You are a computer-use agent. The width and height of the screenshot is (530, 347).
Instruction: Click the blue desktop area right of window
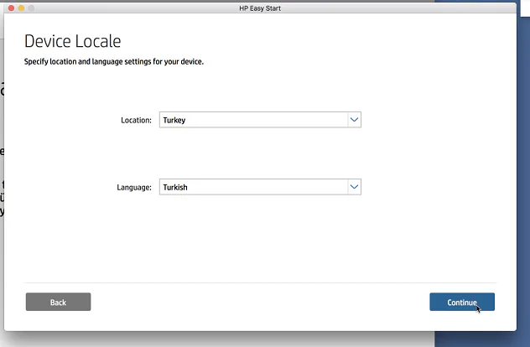click(x=523, y=210)
